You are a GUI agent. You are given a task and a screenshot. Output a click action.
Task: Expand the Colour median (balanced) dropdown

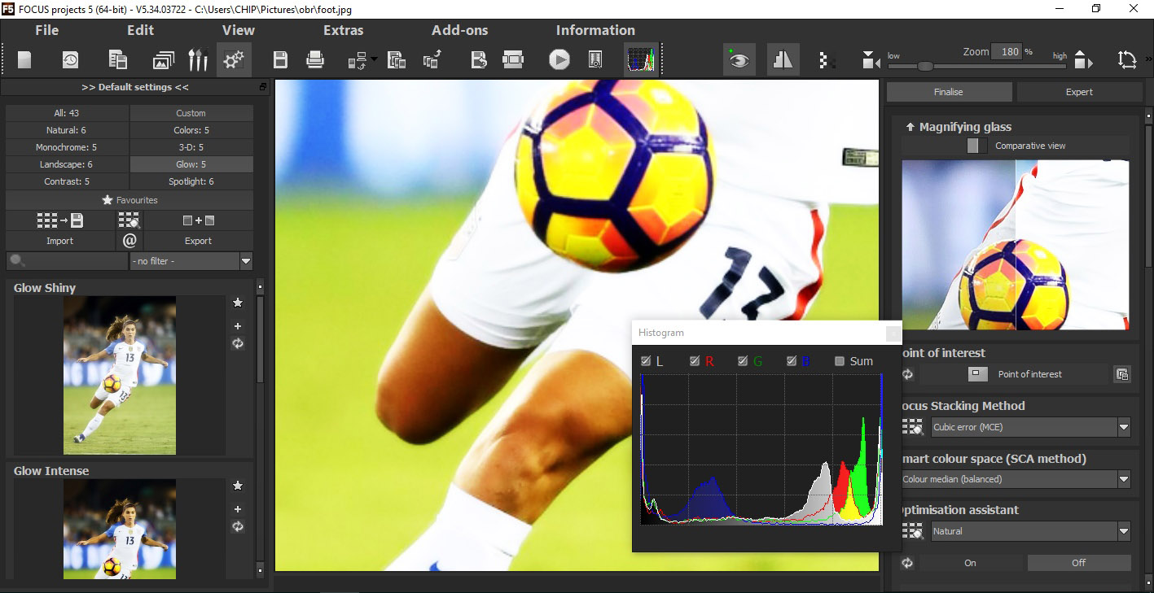click(x=1124, y=479)
